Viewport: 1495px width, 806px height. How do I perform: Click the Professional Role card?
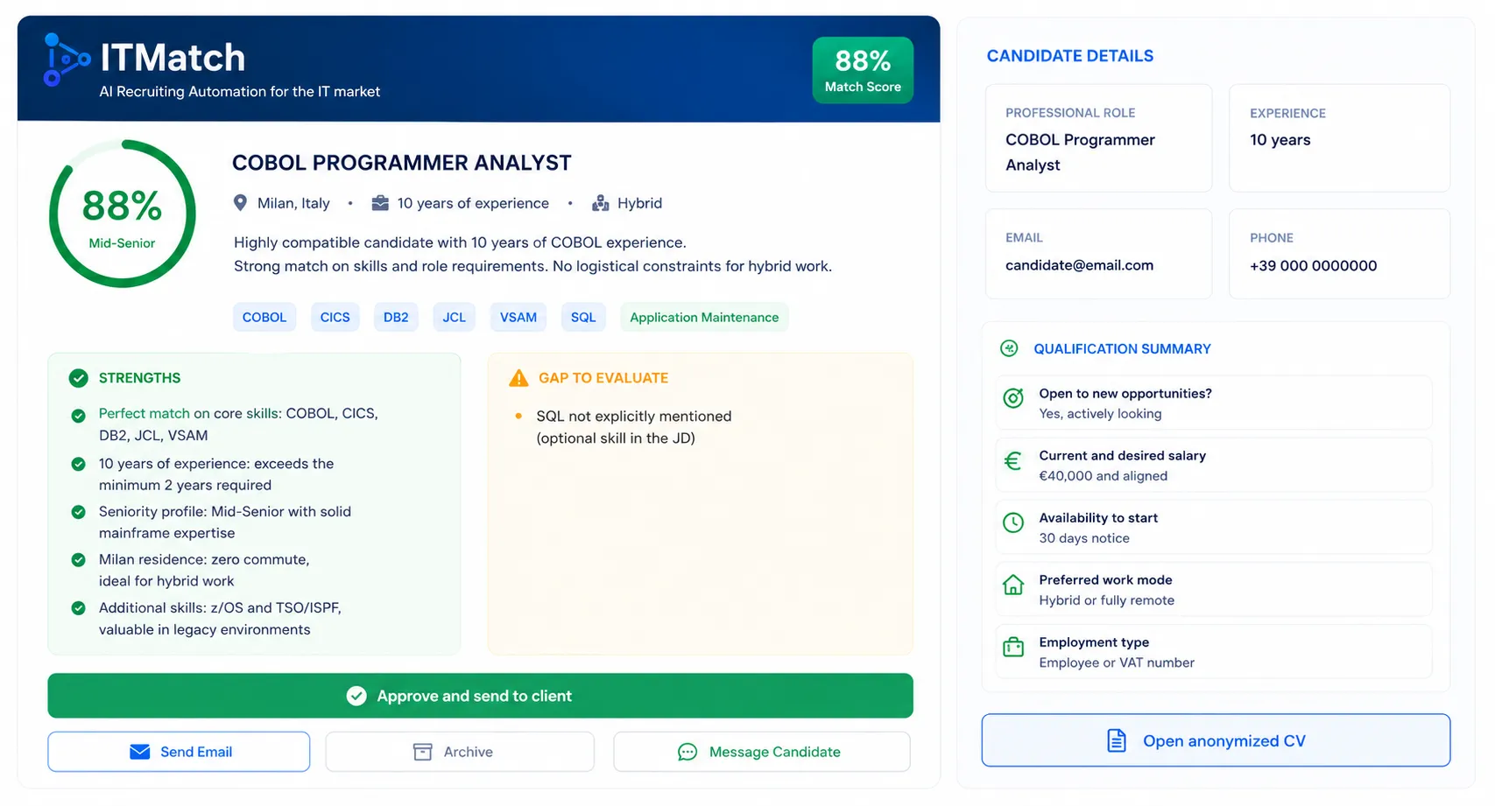coord(1098,138)
